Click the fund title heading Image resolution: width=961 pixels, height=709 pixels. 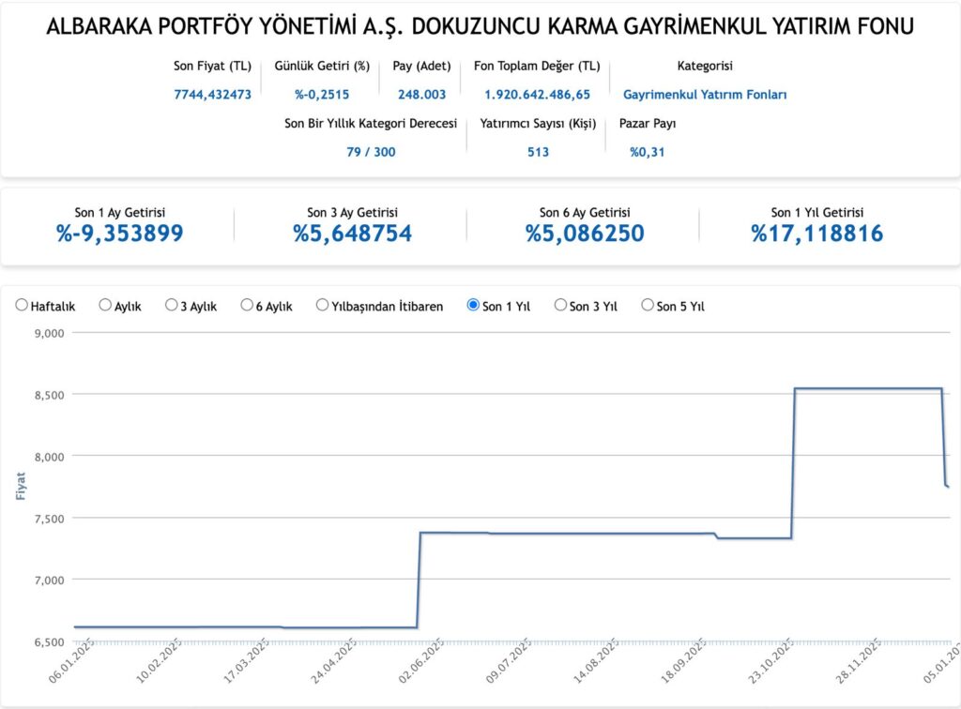tap(480, 27)
